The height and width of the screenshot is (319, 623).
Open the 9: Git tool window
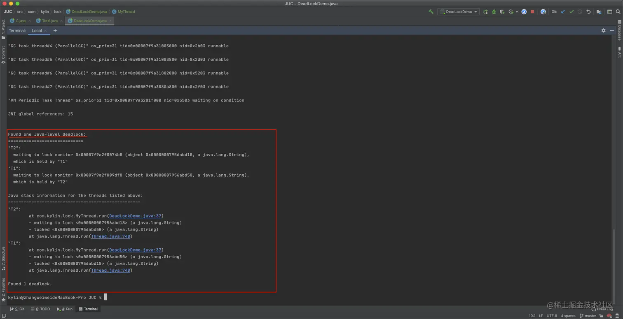click(x=17, y=309)
